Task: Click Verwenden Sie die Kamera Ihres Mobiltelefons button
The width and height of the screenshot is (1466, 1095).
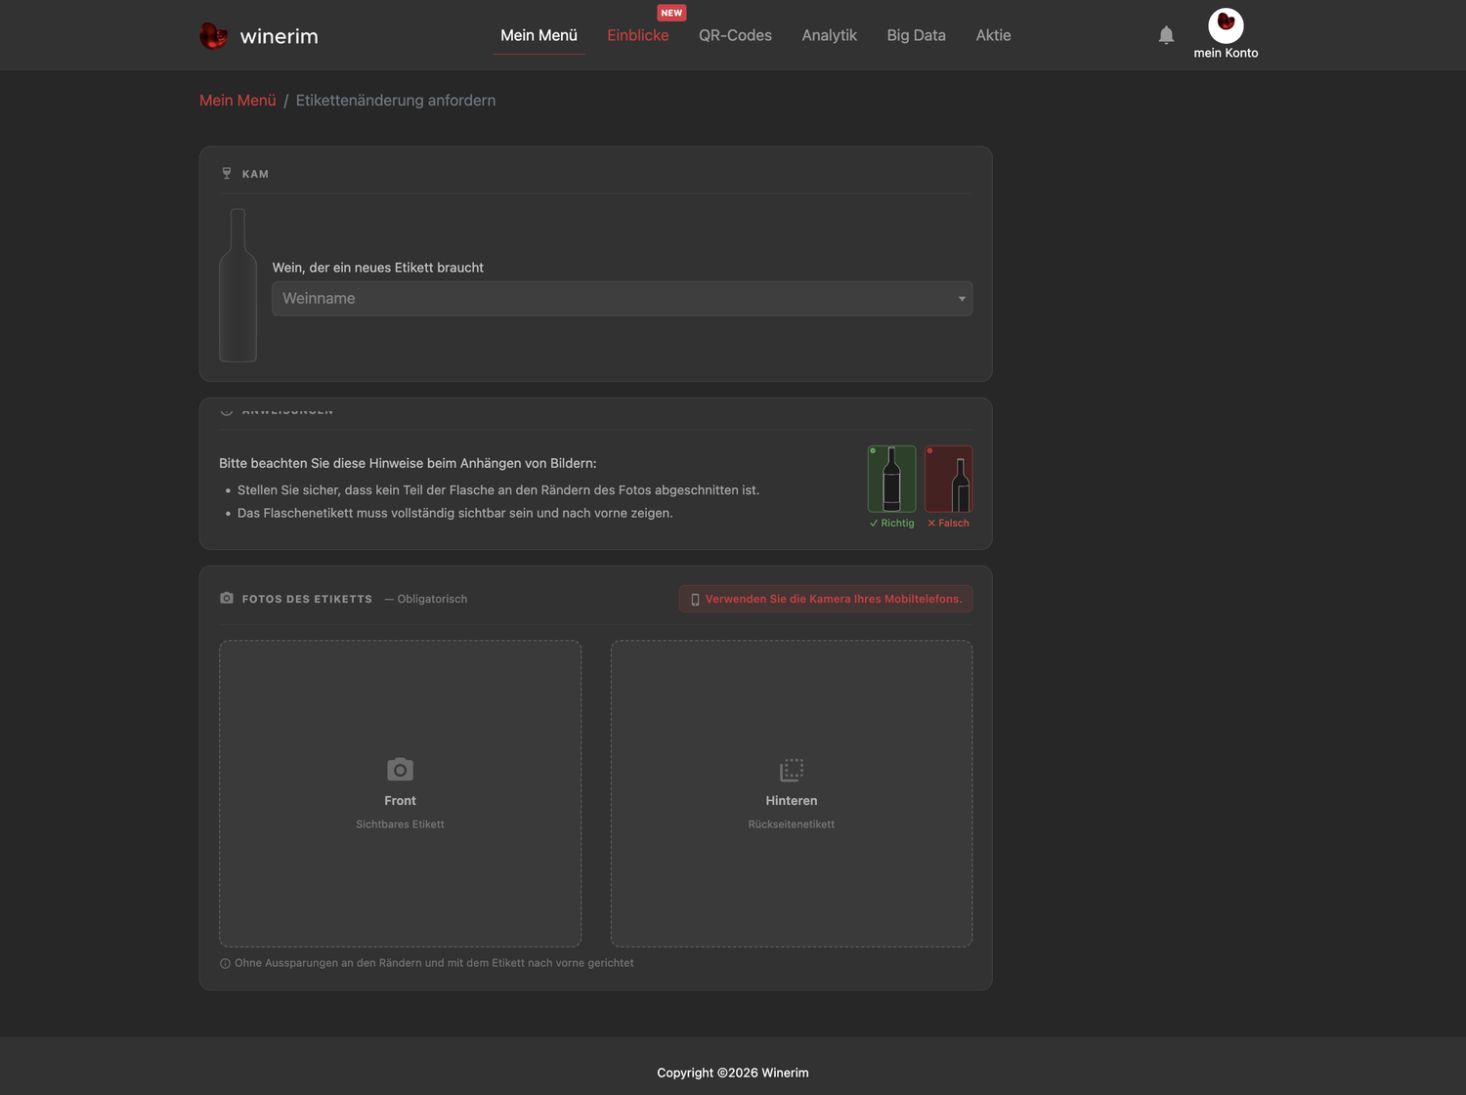Action: pyautogui.click(x=826, y=599)
